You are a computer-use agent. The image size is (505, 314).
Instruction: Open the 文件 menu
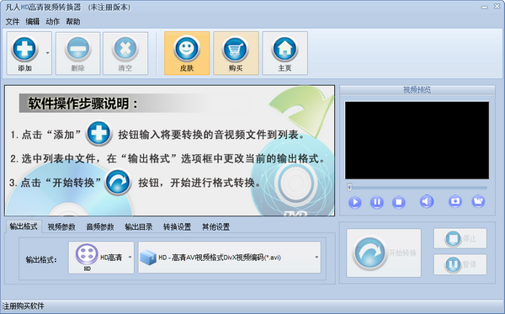pyautogui.click(x=13, y=22)
